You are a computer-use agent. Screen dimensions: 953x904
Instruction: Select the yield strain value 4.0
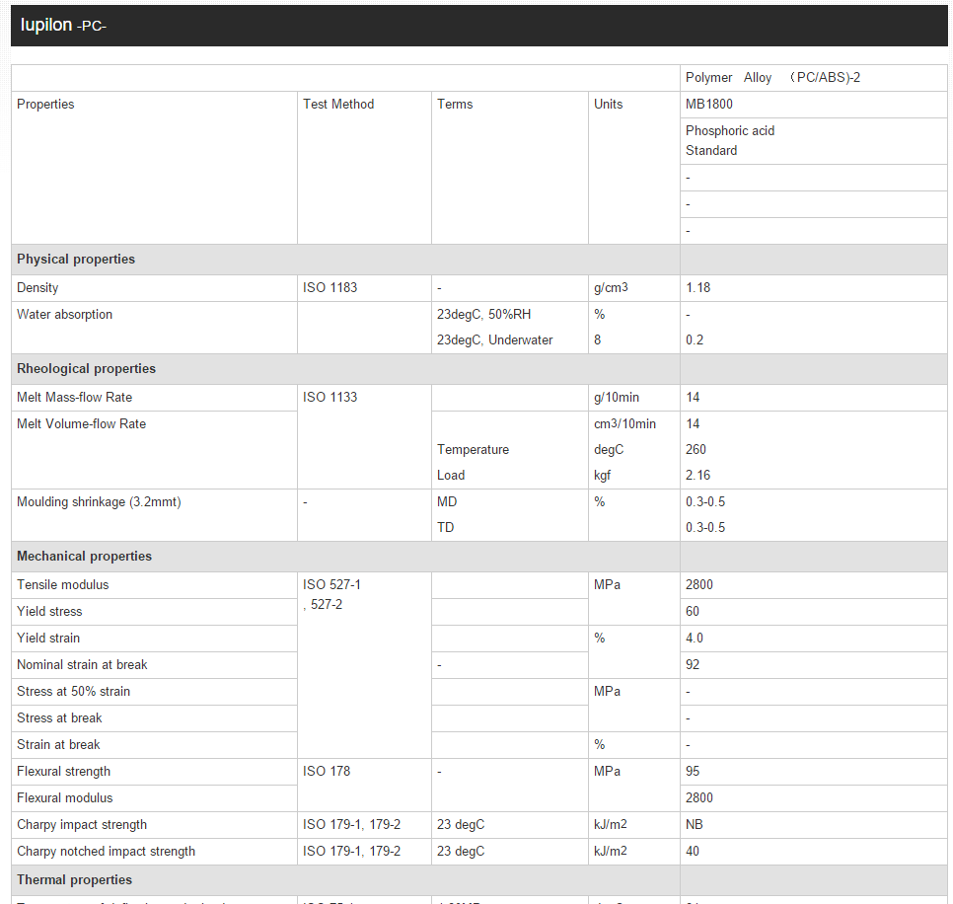coord(695,638)
